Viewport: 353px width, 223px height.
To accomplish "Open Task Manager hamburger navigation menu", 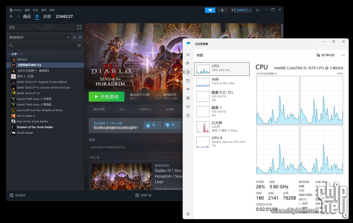I will 188,55.
